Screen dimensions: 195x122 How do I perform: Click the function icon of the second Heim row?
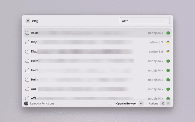[x=27, y=70]
